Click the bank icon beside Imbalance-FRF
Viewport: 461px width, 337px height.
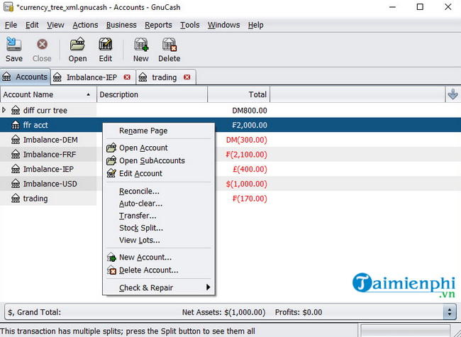coord(16,155)
